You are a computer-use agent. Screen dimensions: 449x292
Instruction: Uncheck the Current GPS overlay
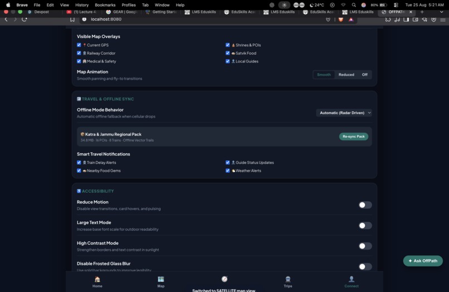(x=79, y=45)
